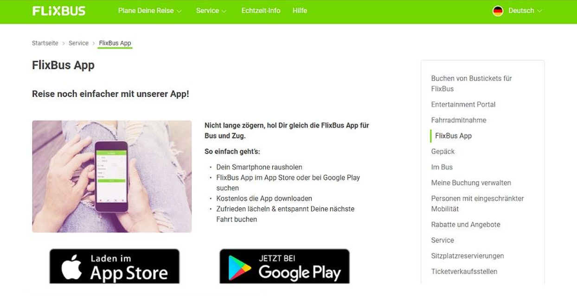The width and height of the screenshot is (577, 300).
Task: Open the Hilfe menu item
Action: click(x=300, y=11)
